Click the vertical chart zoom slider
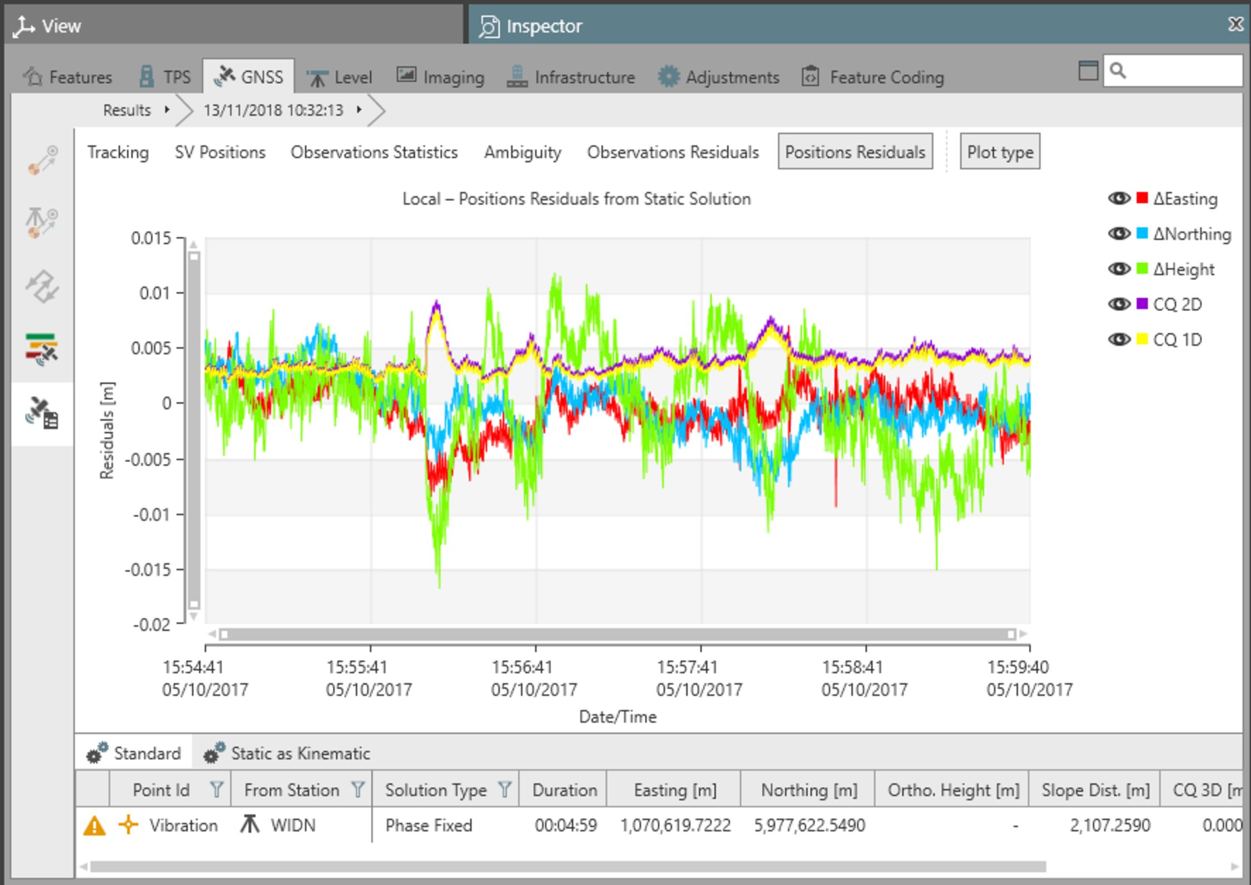Image resolution: width=1251 pixels, height=885 pixels. click(x=194, y=431)
